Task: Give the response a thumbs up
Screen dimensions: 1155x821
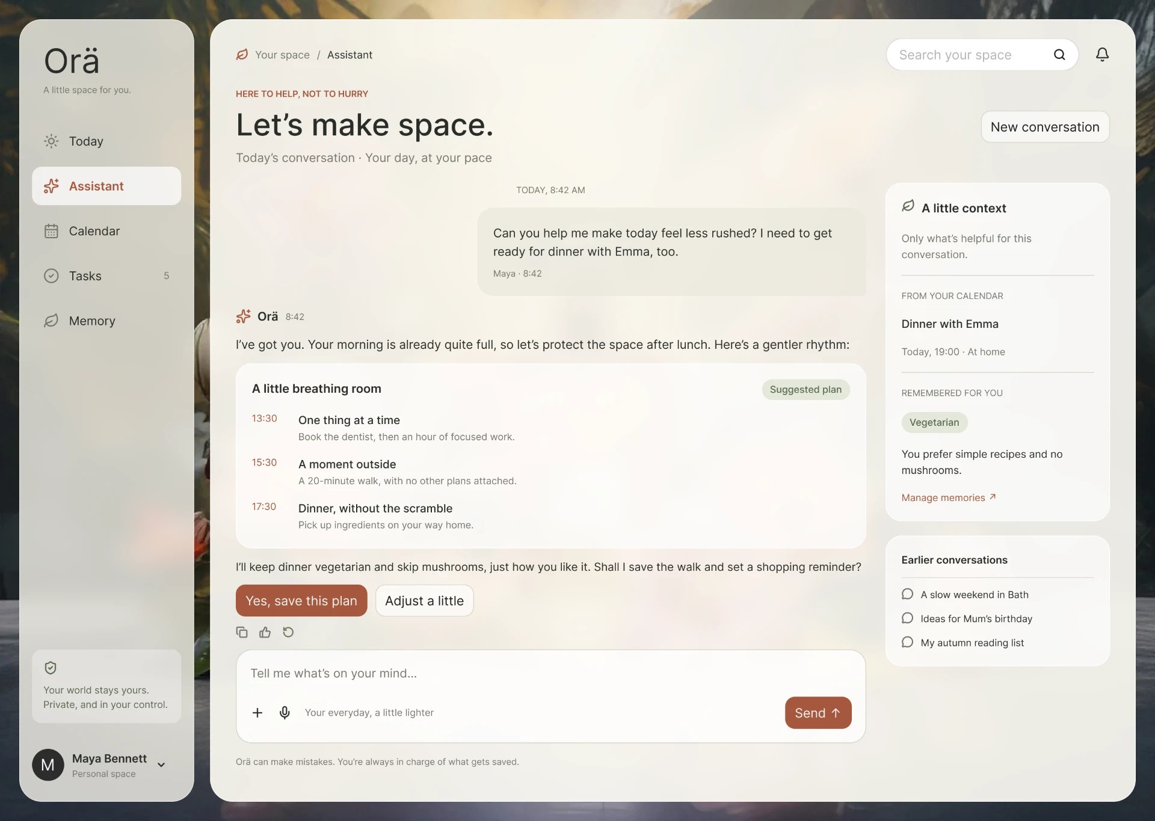Action: 265,632
